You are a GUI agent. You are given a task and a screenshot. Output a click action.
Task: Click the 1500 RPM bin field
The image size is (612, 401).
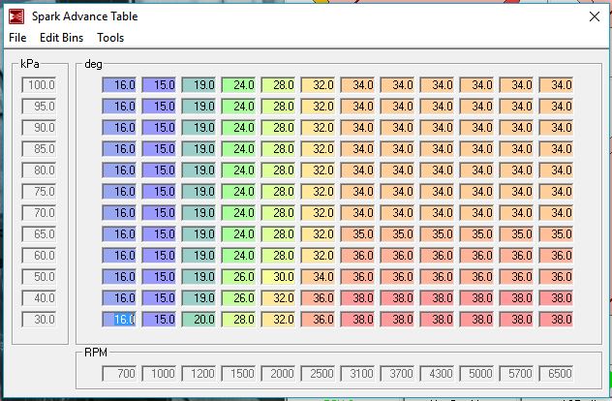(x=238, y=373)
